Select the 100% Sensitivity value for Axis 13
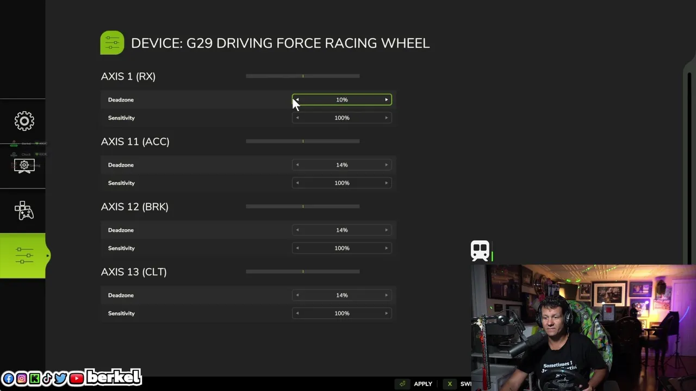Screen dimensions: 696x391 coord(342,313)
